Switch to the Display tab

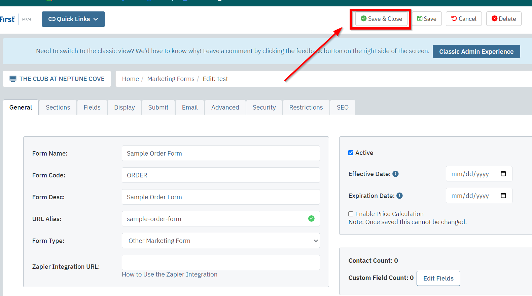coord(125,108)
